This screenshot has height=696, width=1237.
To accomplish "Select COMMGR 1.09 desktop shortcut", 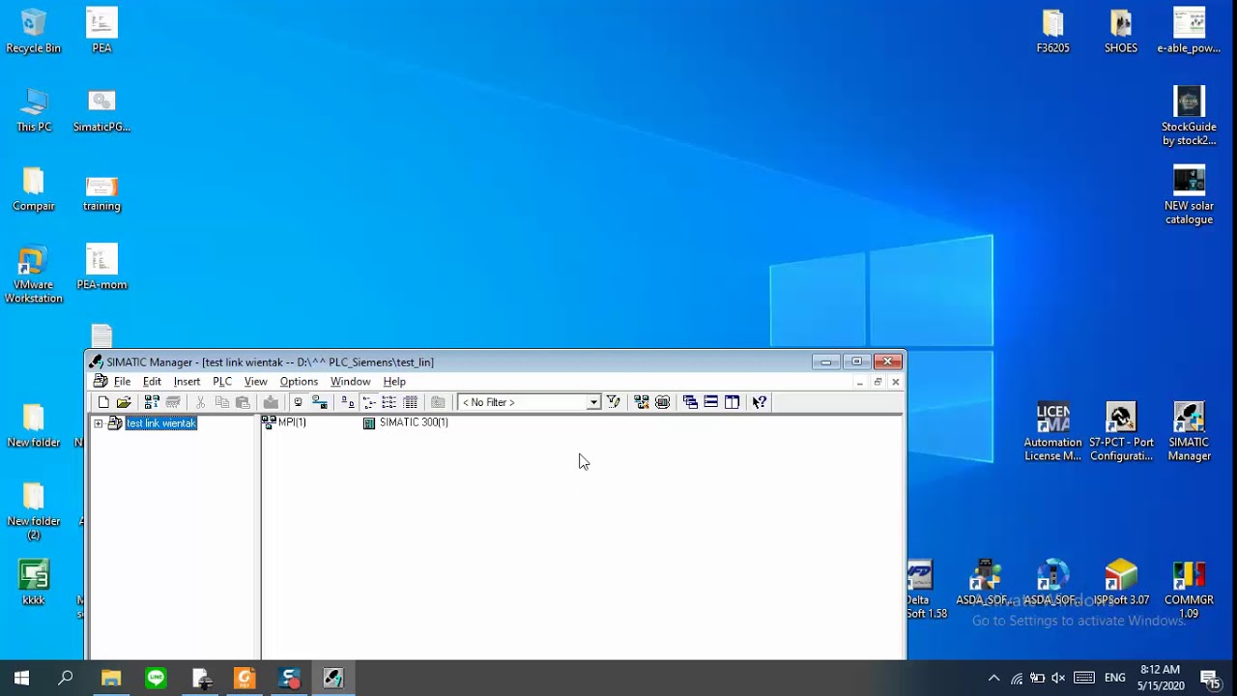I will pyautogui.click(x=1189, y=589).
